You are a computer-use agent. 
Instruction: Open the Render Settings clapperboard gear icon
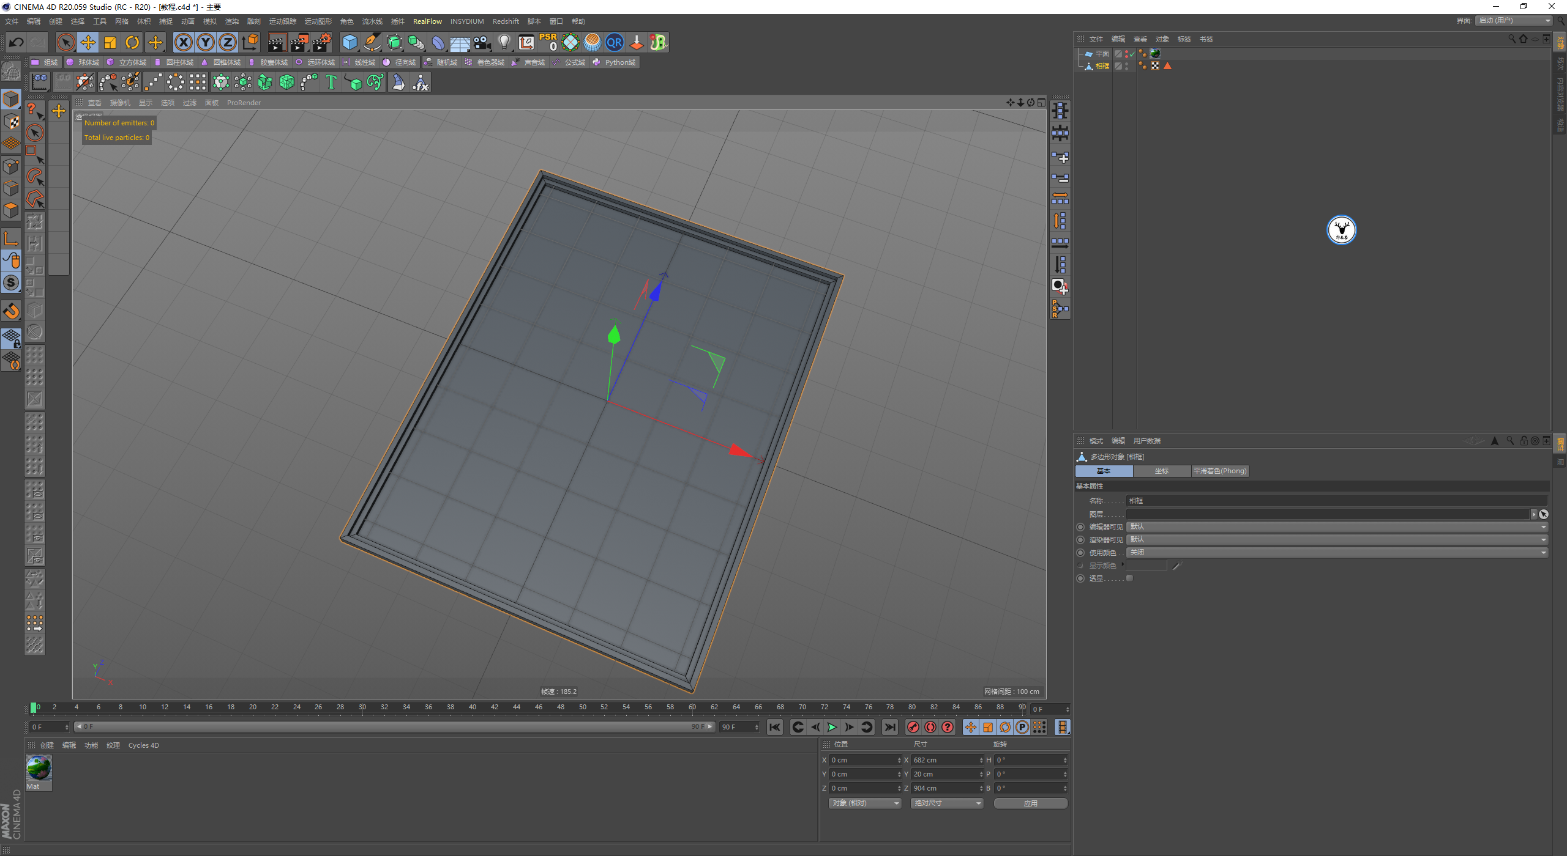tap(321, 42)
